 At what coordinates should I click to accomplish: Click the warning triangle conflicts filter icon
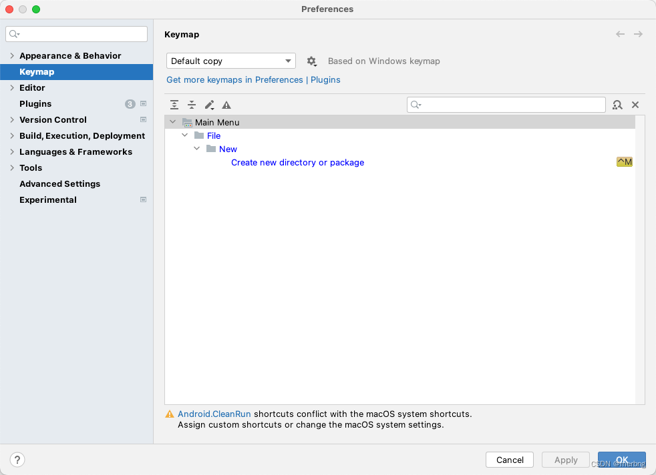pyautogui.click(x=226, y=105)
